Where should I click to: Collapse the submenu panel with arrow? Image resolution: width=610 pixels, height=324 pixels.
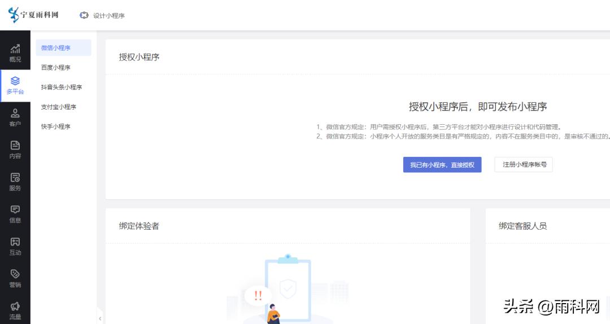point(100,318)
